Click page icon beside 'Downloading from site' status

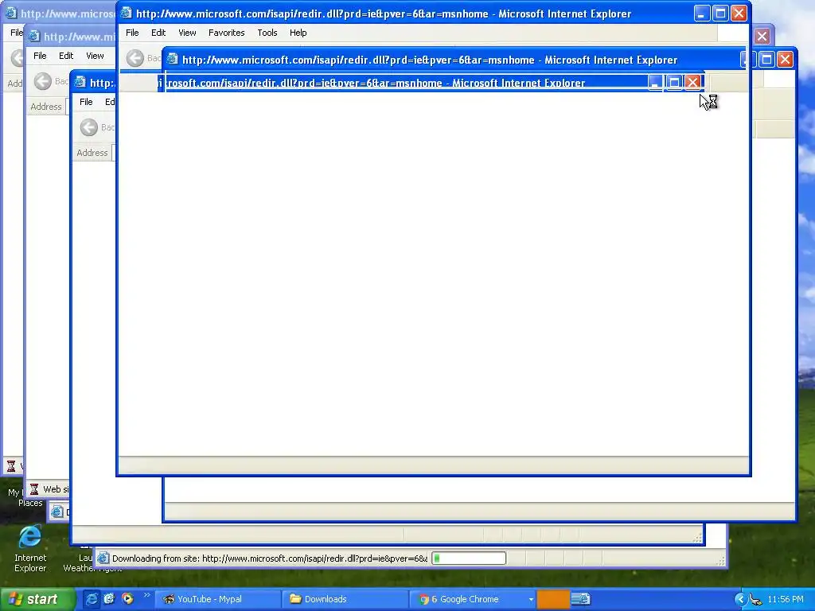click(103, 558)
